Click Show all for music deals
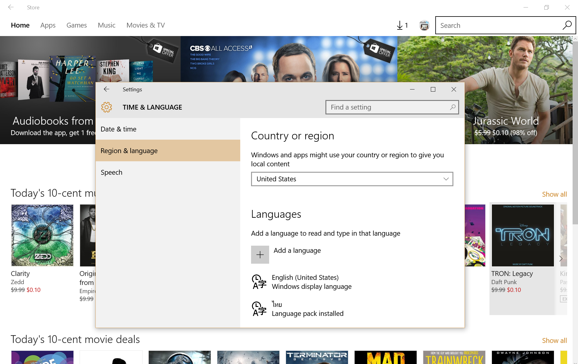Screen dimensions: 578x364 (x=554, y=194)
